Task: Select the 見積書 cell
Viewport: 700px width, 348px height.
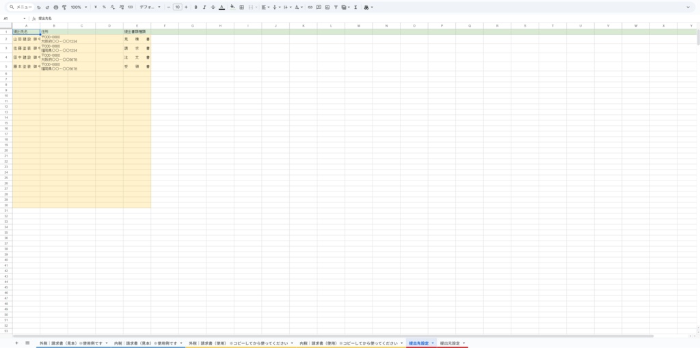Action: (x=137, y=39)
